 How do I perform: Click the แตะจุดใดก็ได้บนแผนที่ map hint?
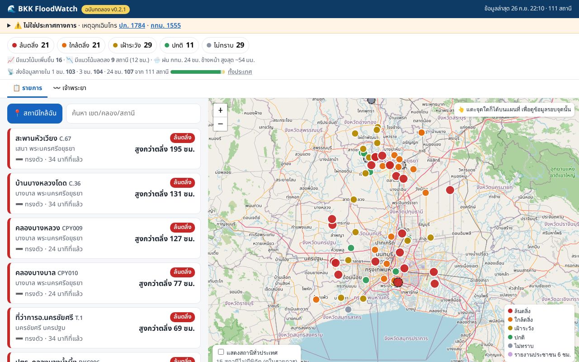(x=514, y=110)
